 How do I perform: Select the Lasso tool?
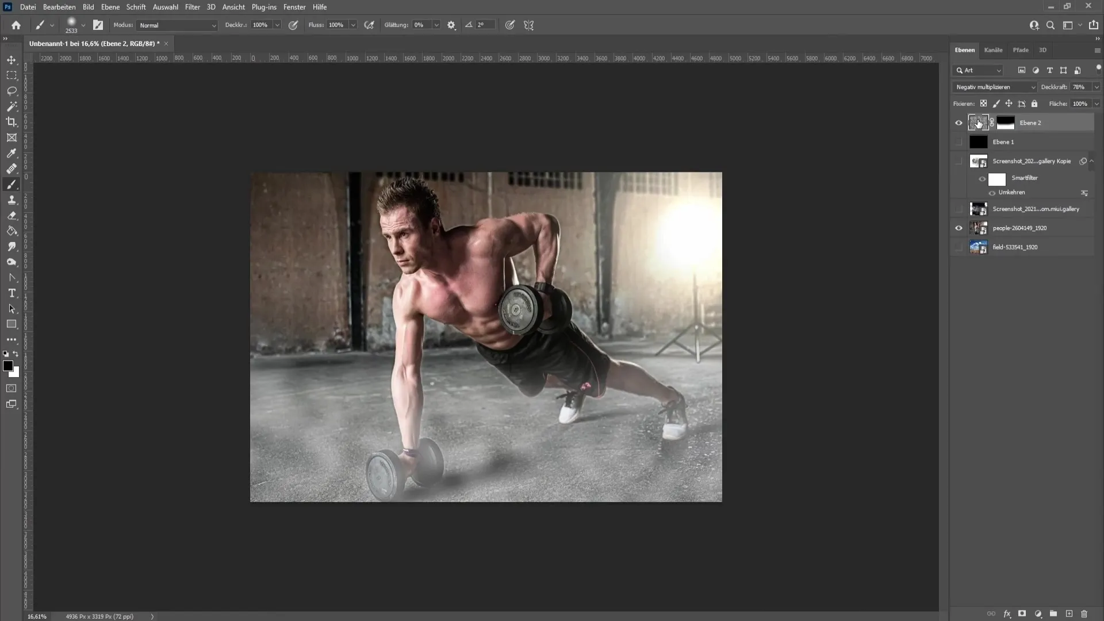[12, 91]
